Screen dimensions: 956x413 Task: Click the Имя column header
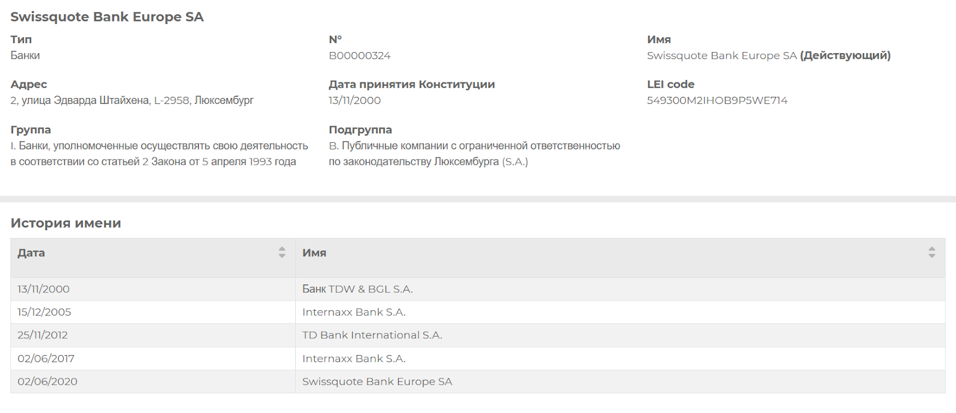pyautogui.click(x=314, y=253)
